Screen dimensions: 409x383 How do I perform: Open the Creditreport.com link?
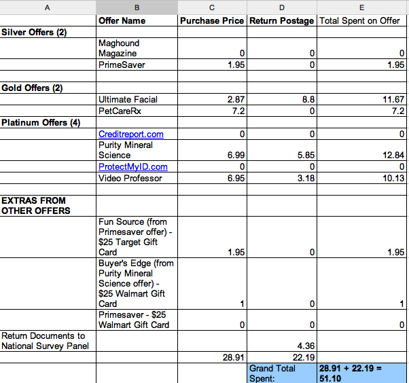point(130,134)
